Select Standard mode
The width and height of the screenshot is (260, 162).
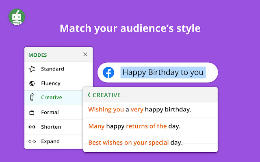(x=52, y=69)
